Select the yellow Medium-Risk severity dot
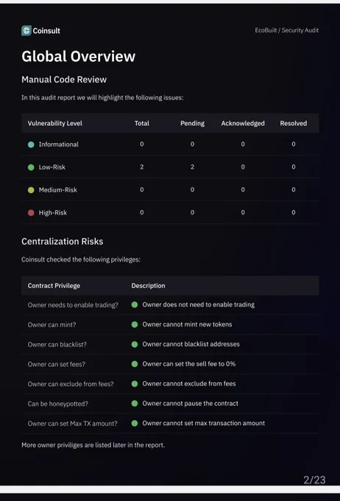Screen dimensions: 340x501 pos(31,190)
